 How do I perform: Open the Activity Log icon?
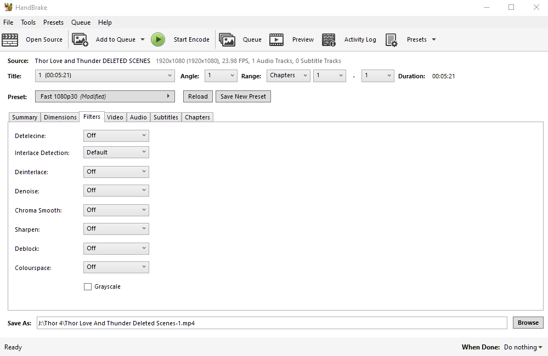point(329,39)
